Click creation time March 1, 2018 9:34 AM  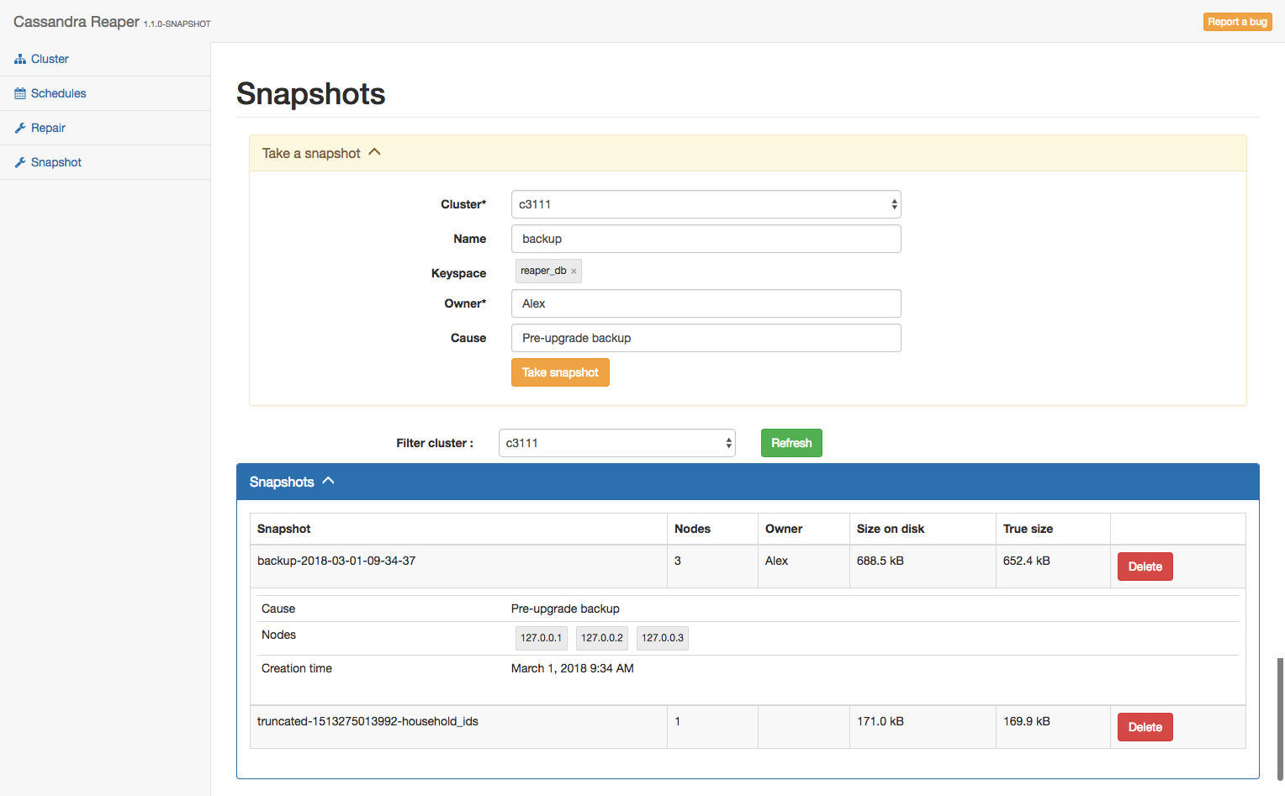tap(573, 668)
